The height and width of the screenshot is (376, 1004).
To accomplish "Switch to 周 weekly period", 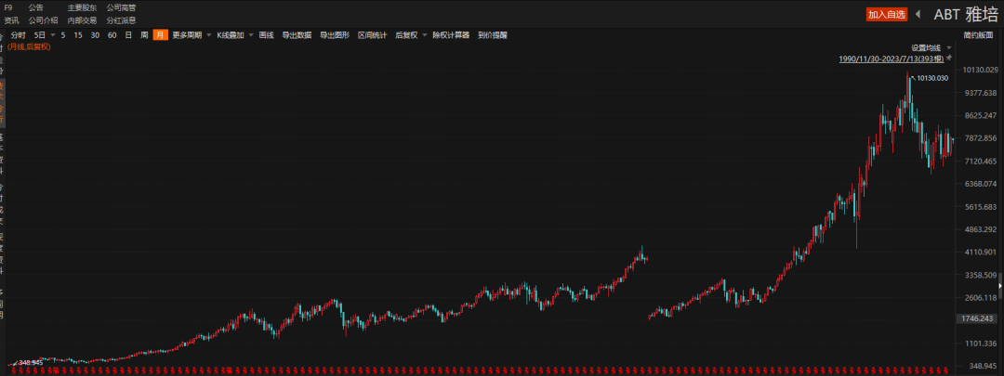I will (144, 34).
